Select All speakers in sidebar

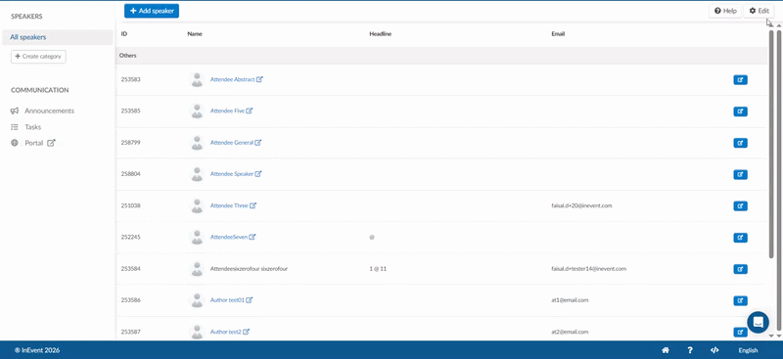[57, 37]
